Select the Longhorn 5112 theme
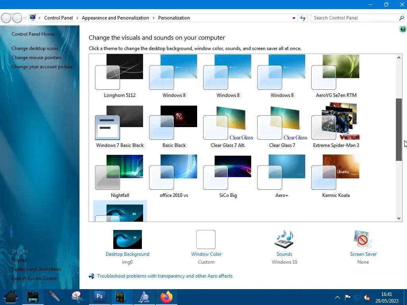Viewport: 407px width, 305px height. [x=120, y=76]
